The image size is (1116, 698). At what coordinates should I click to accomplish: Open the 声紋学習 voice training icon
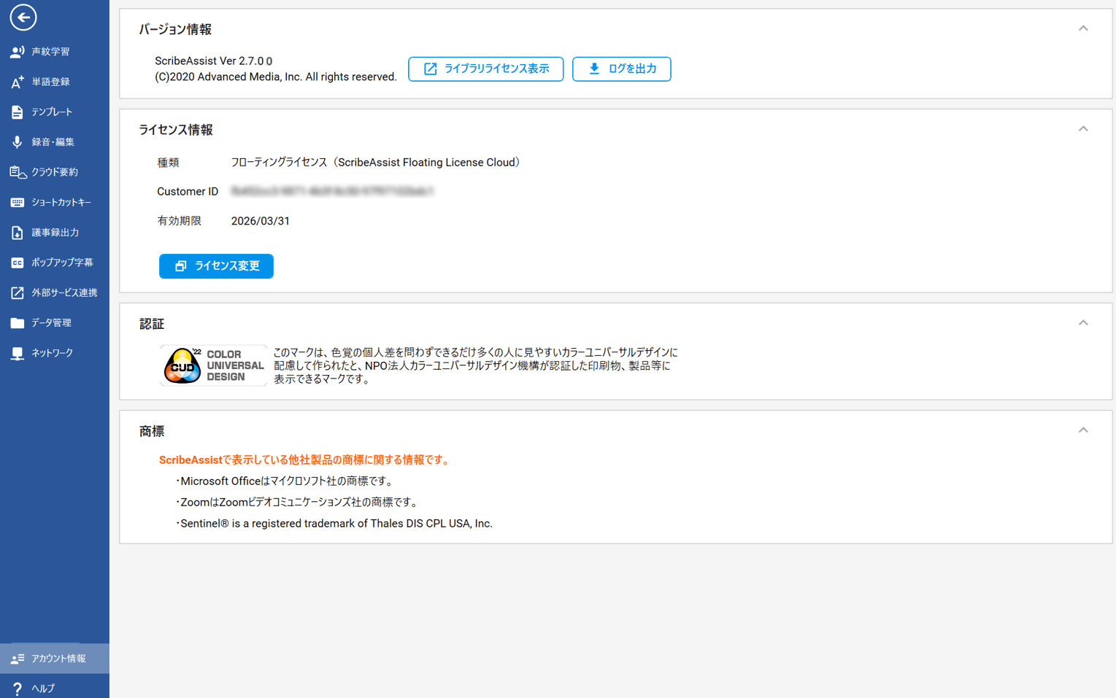point(17,52)
